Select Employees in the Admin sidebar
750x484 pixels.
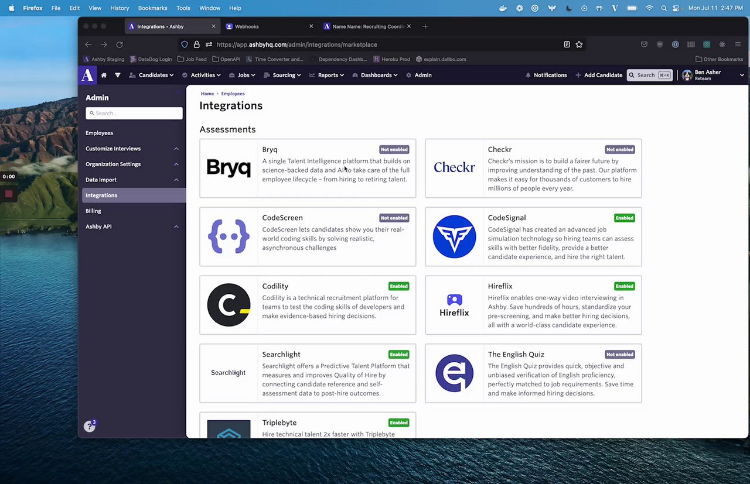[99, 133]
